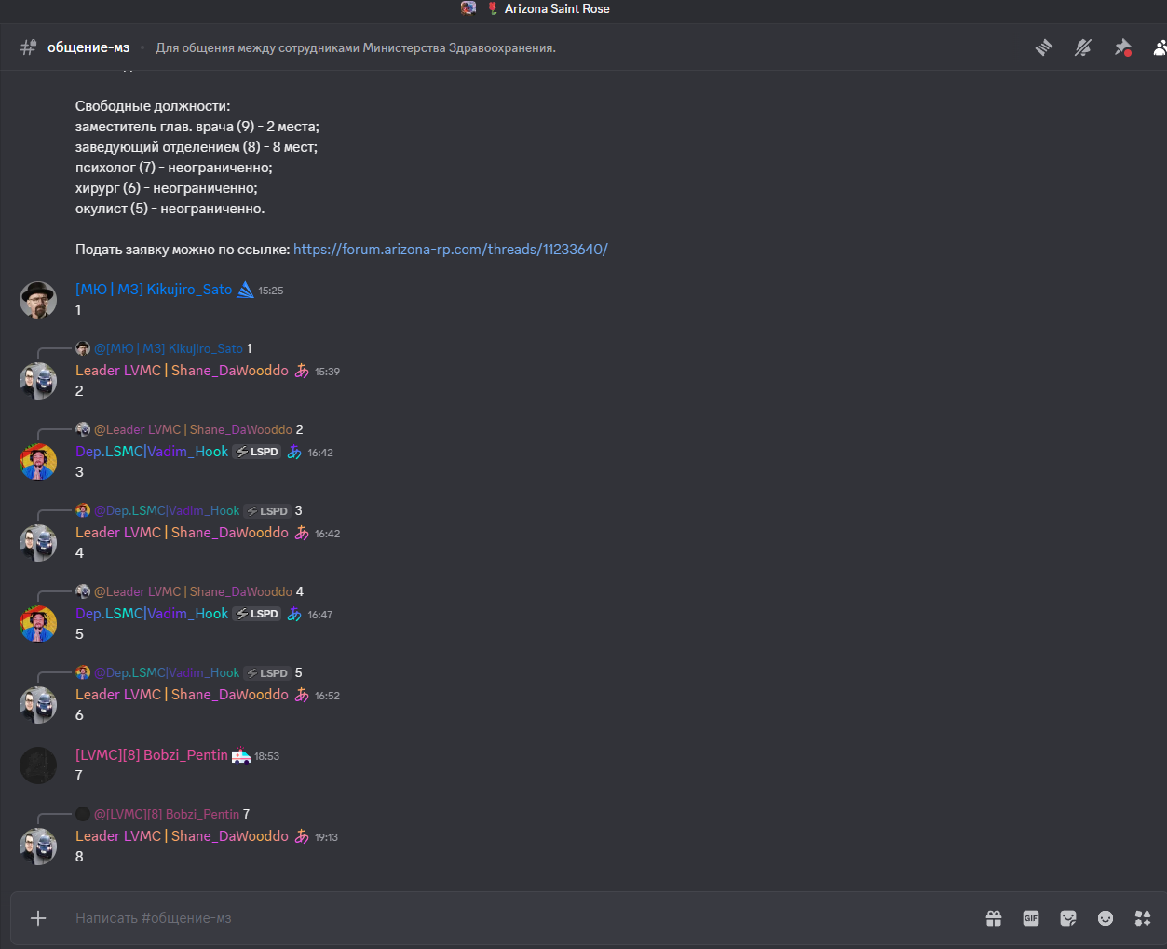The width and height of the screenshot is (1167, 949).
Task: Toggle the notification settings bell icon
Action: [1083, 47]
